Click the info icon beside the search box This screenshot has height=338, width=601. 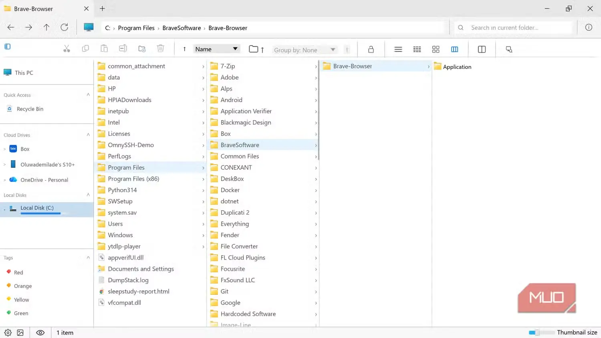tap(589, 27)
